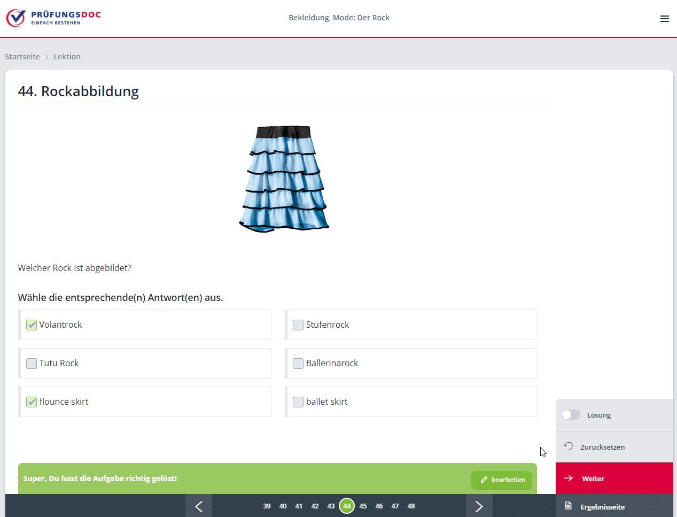Click the Zurücksetzen reset icon
This screenshot has height=517, width=677.
pos(569,446)
